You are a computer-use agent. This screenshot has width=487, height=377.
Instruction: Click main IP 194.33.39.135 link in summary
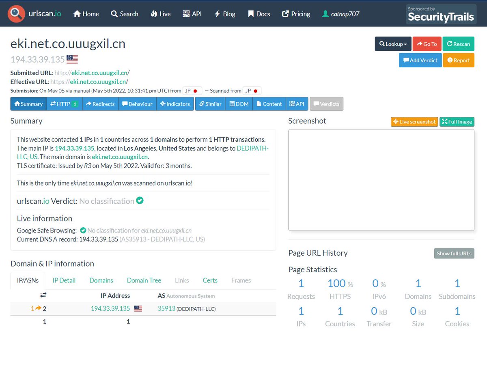click(75, 148)
